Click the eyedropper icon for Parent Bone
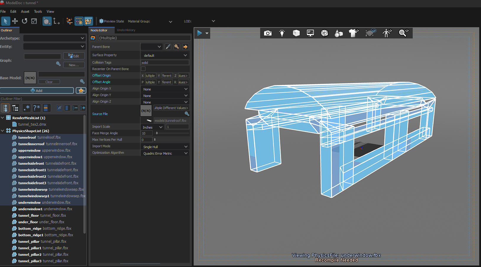Screen dimensions: 481x267 (168, 47)
